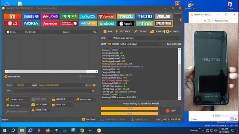
Task: Browse for PAC file with folder icon
Action: click(x=93, y=90)
